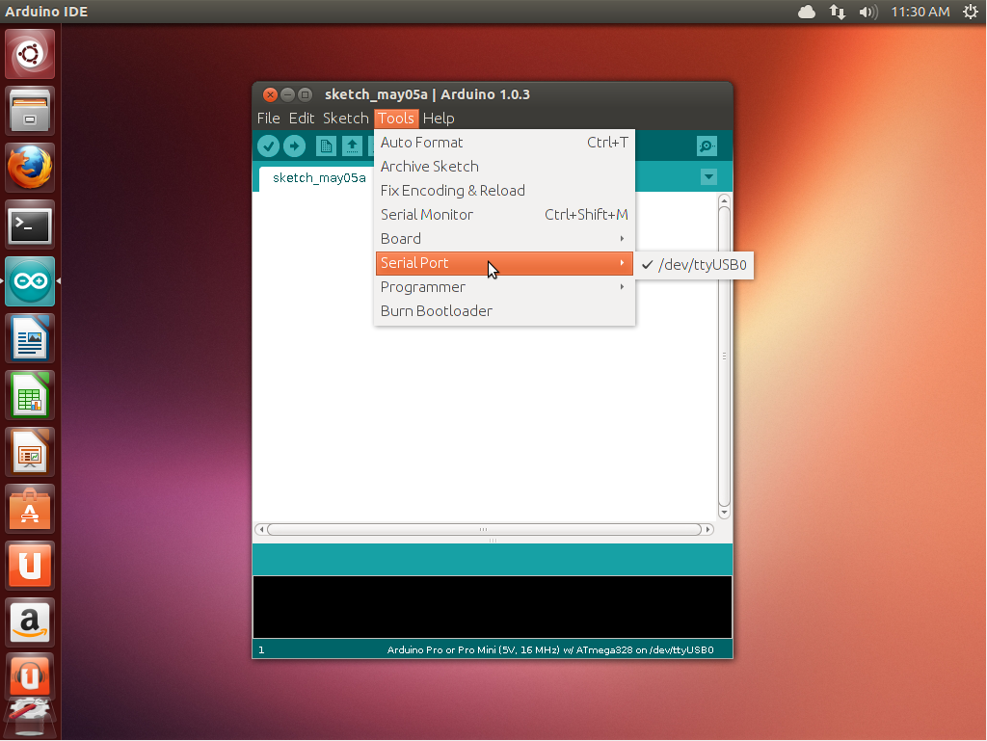Open Ubuntu Dash home launcher icon
This screenshot has height=741, width=987.
pyautogui.click(x=30, y=54)
